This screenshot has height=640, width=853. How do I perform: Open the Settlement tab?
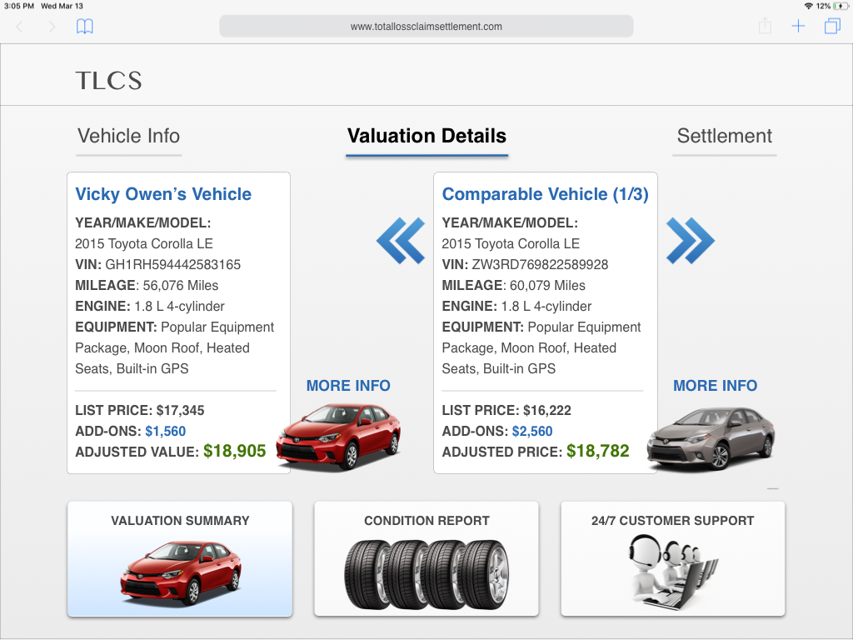click(x=724, y=136)
